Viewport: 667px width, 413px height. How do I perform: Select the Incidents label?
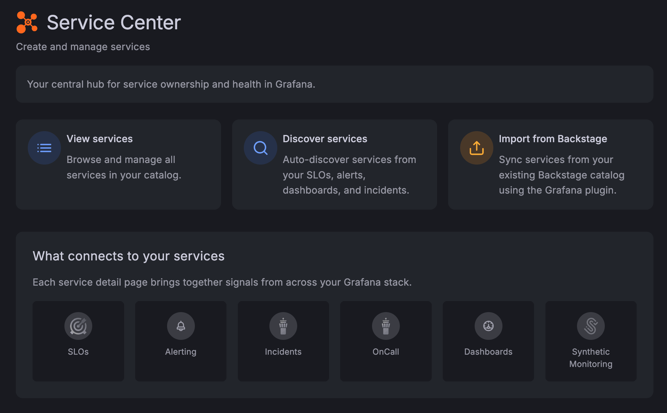coord(283,352)
